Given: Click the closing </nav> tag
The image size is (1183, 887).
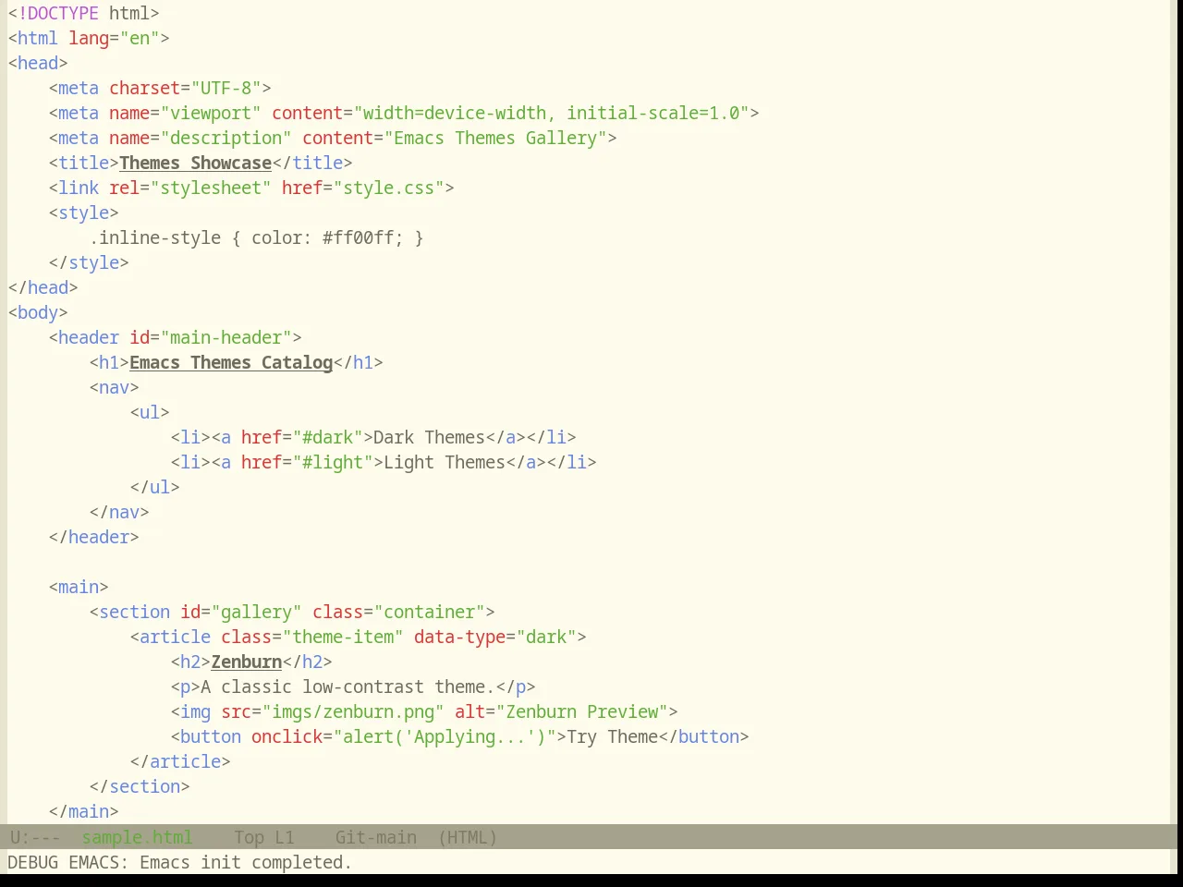Looking at the screenshot, I should pyautogui.click(x=119, y=513).
